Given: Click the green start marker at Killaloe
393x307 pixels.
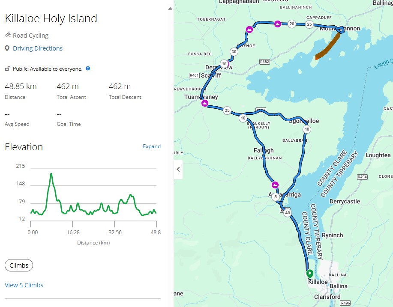Looking at the screenshot, I should tap(309, 273).
